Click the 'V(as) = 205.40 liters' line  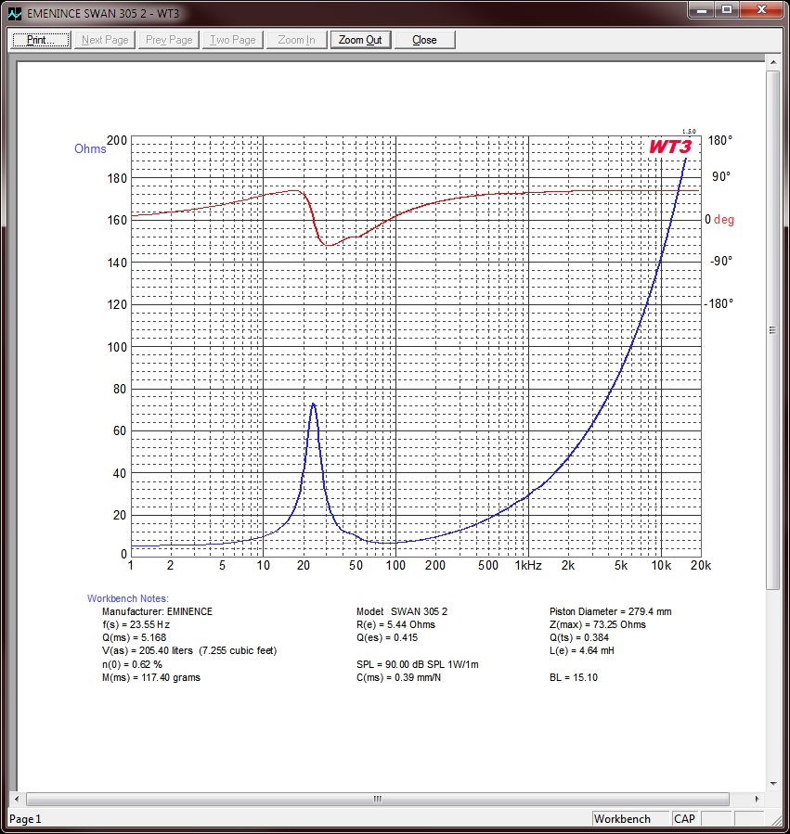click(189, 650)
